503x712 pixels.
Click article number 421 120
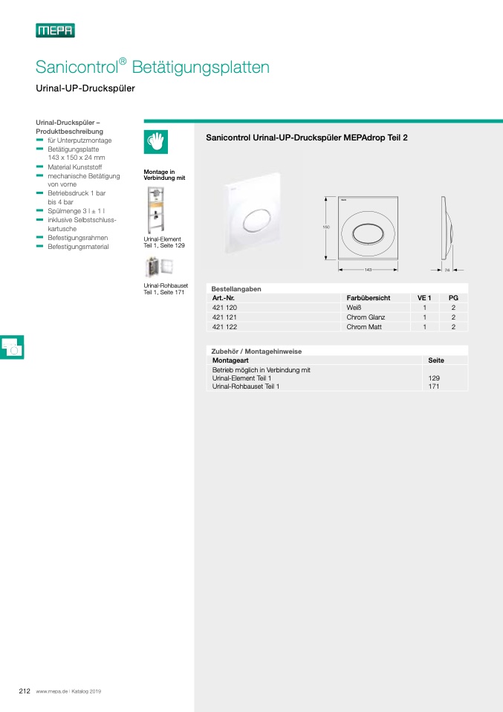tap(224, 307)
